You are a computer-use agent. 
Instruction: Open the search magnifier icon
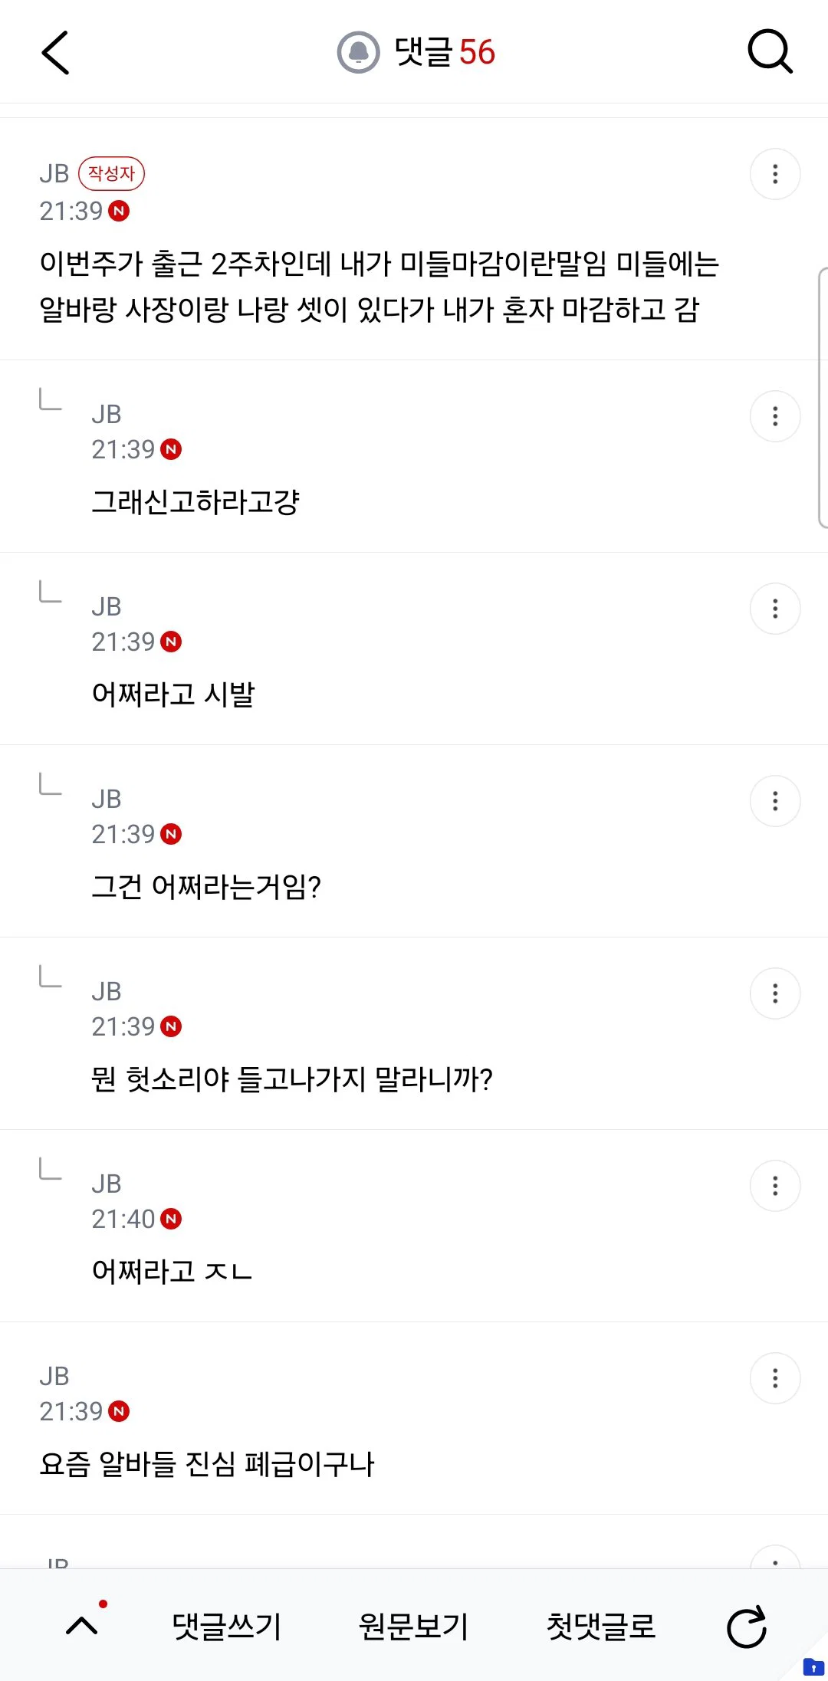click(x=770, y=51)
